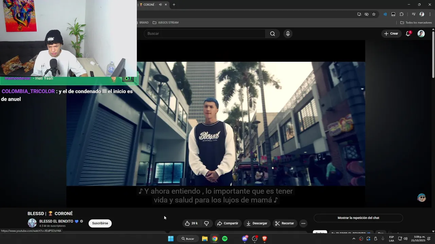Click the Recortar clip button
This screenshot has height=244, width=435.
[x=284, y=223]
